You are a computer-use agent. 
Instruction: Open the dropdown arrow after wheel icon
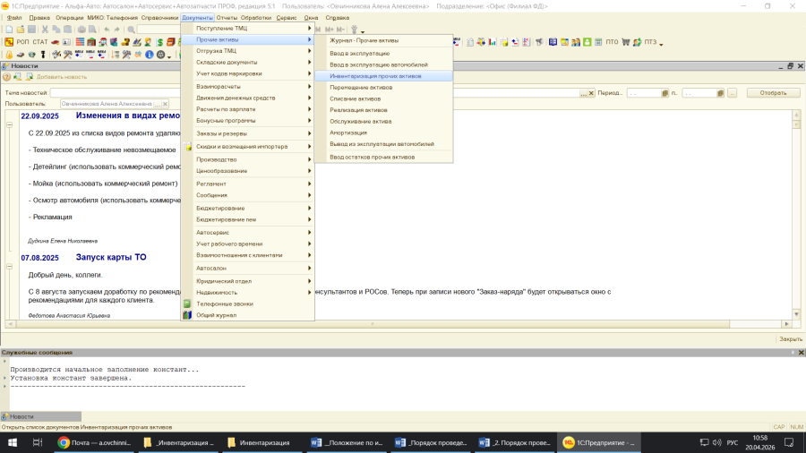(x=169, y=56)
